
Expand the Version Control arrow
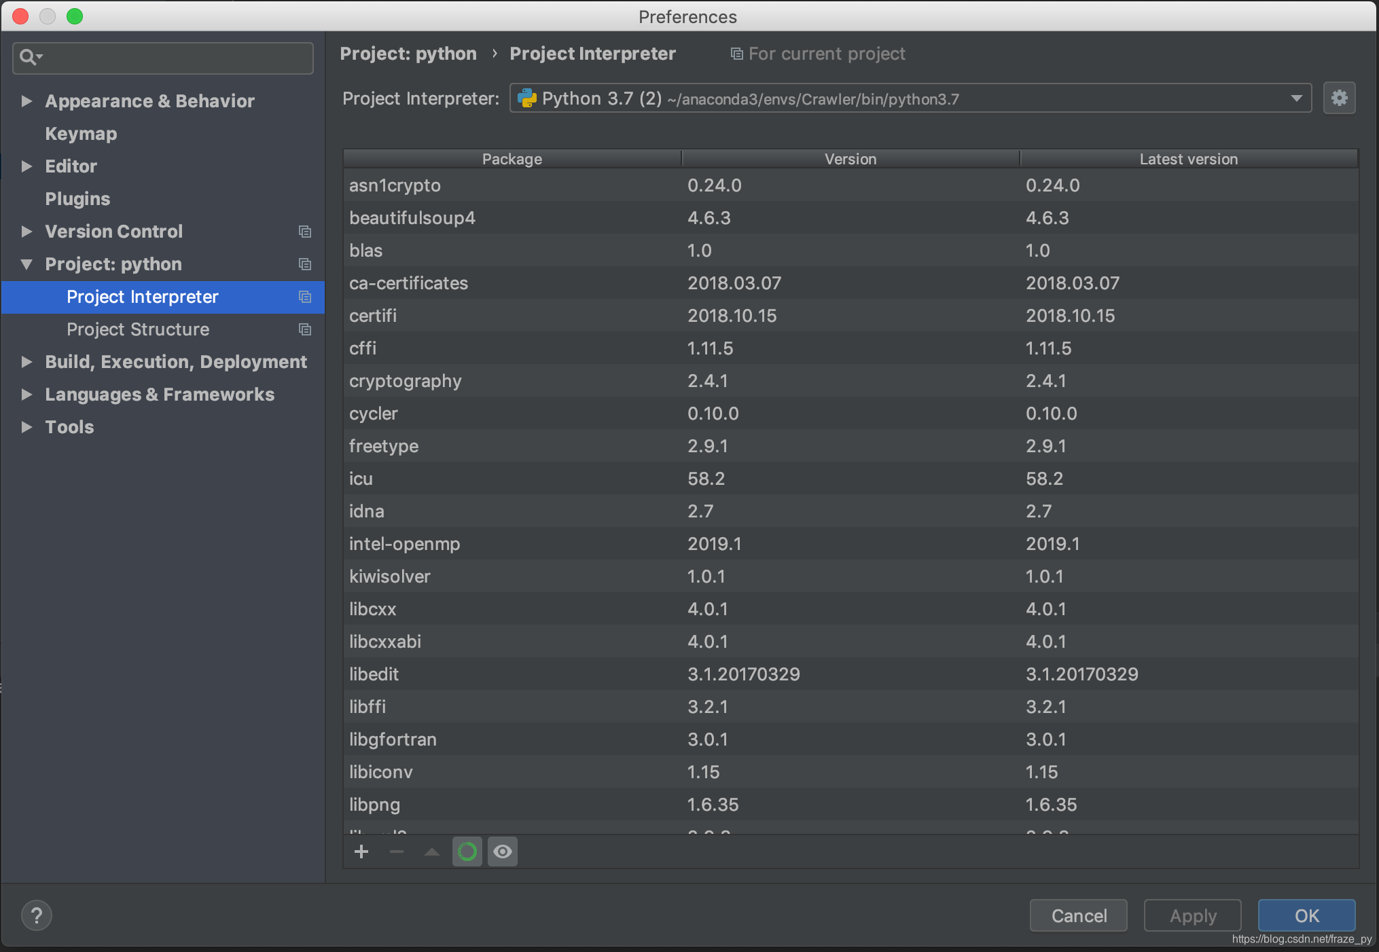click(x=26, y=232)
